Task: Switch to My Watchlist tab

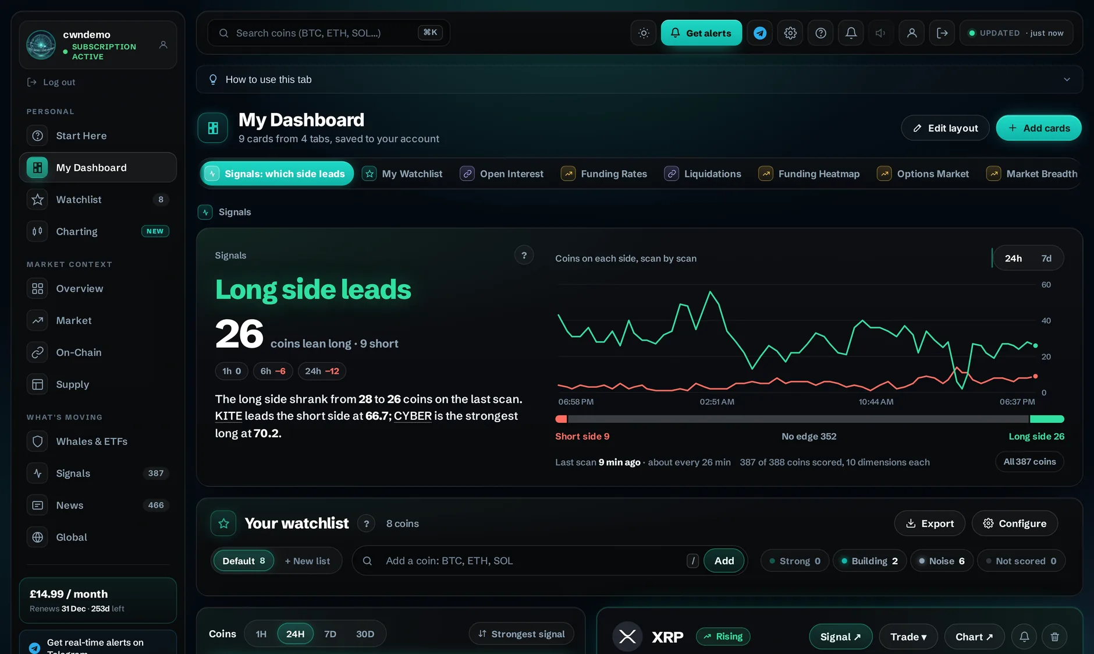Action: point(403,174)
